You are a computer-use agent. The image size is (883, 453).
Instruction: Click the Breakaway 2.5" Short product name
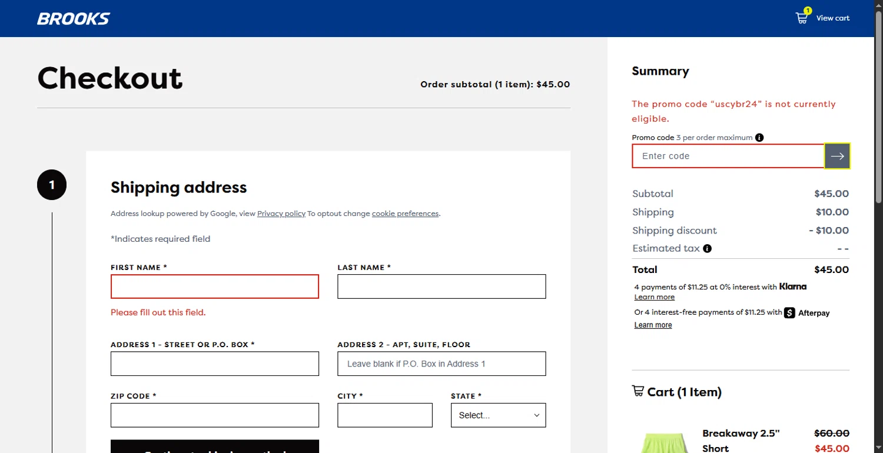[x=741, y=441]
